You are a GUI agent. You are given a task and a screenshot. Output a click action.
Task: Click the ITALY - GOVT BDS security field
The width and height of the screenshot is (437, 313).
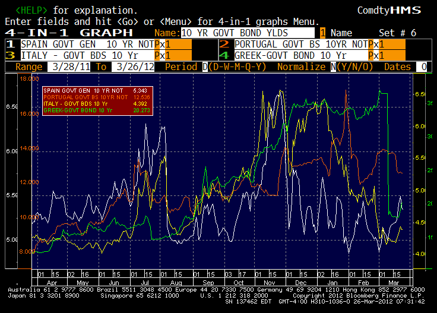(86, 55)
